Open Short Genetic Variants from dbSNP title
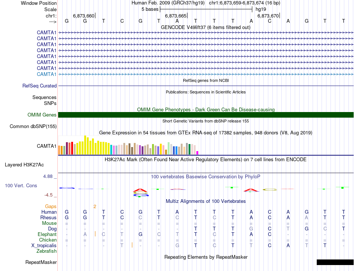Viewport: 354px width, 271px height. (206, 121)
